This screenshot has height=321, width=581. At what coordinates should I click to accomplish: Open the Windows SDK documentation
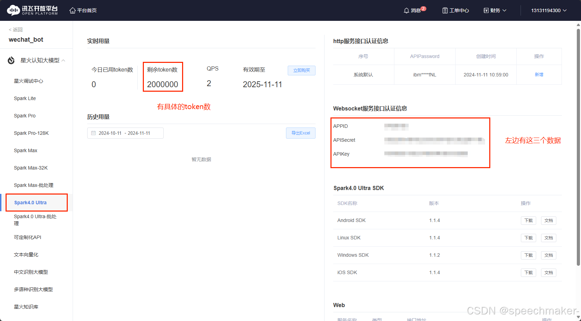[x=549, y=255]
